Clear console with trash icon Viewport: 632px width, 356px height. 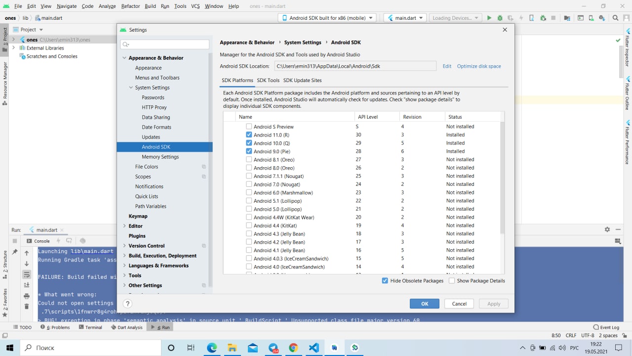[27, 307]
